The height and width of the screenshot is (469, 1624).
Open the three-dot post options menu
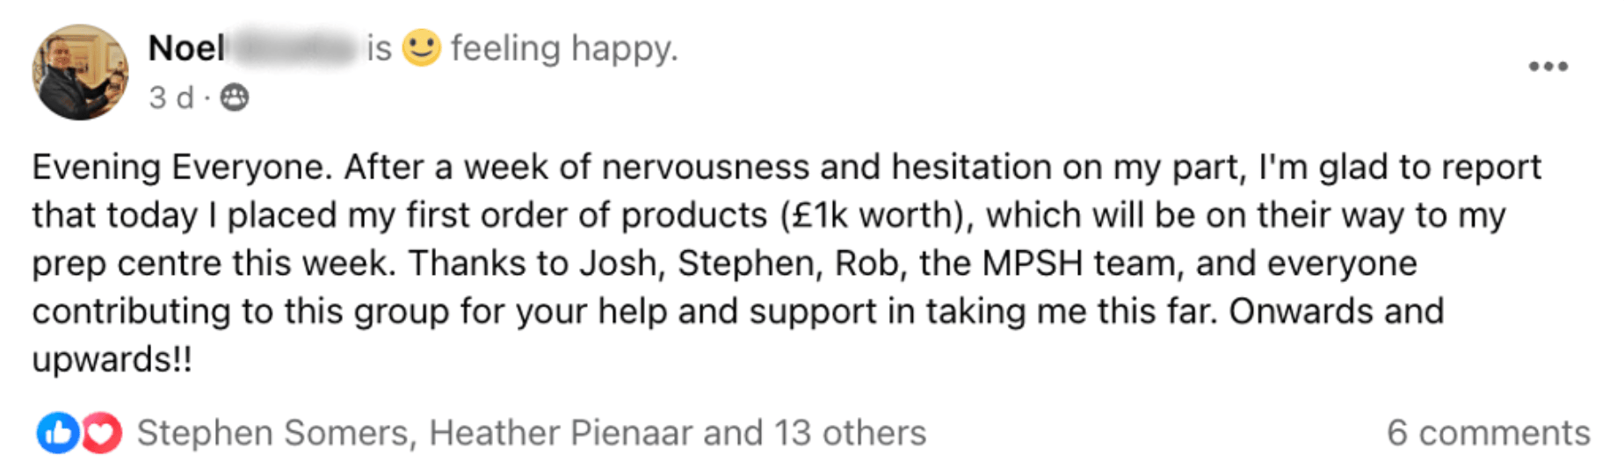point(1548,67)
